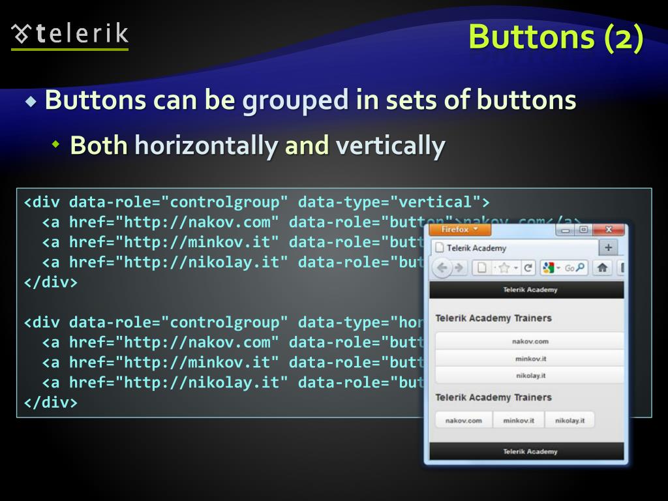The image size is (668, 501).
Task: Close the Firefox window
Action: (x=609, y=230)
